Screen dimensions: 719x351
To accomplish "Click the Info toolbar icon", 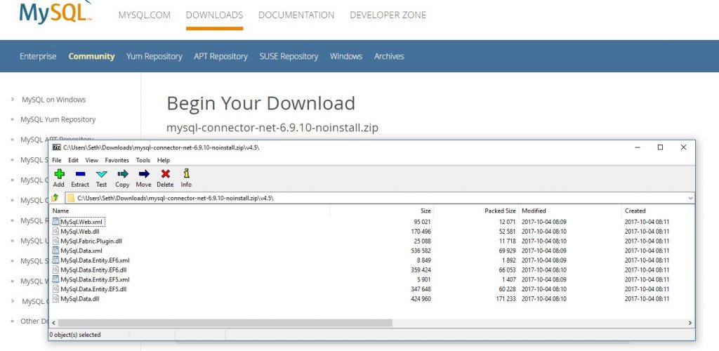I will (x=186, y=173).
